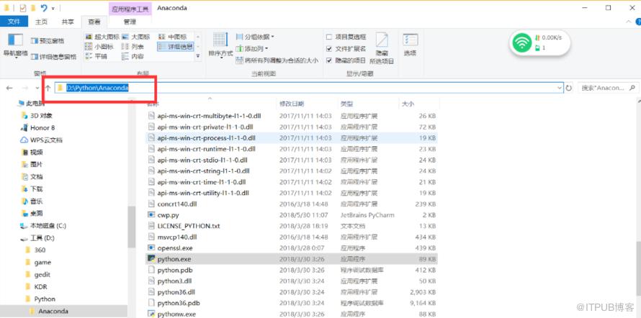Toggle 隐藏的项目 hidden items checkbox

click(329, 60)
